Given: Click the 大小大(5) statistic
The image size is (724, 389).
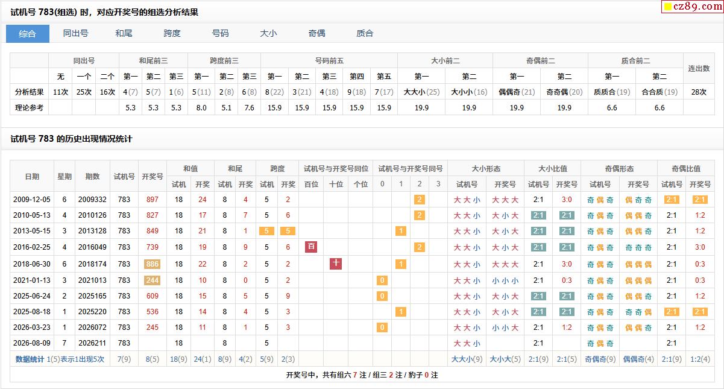Looking at the screenshot, I should click(x=505, y=359).
